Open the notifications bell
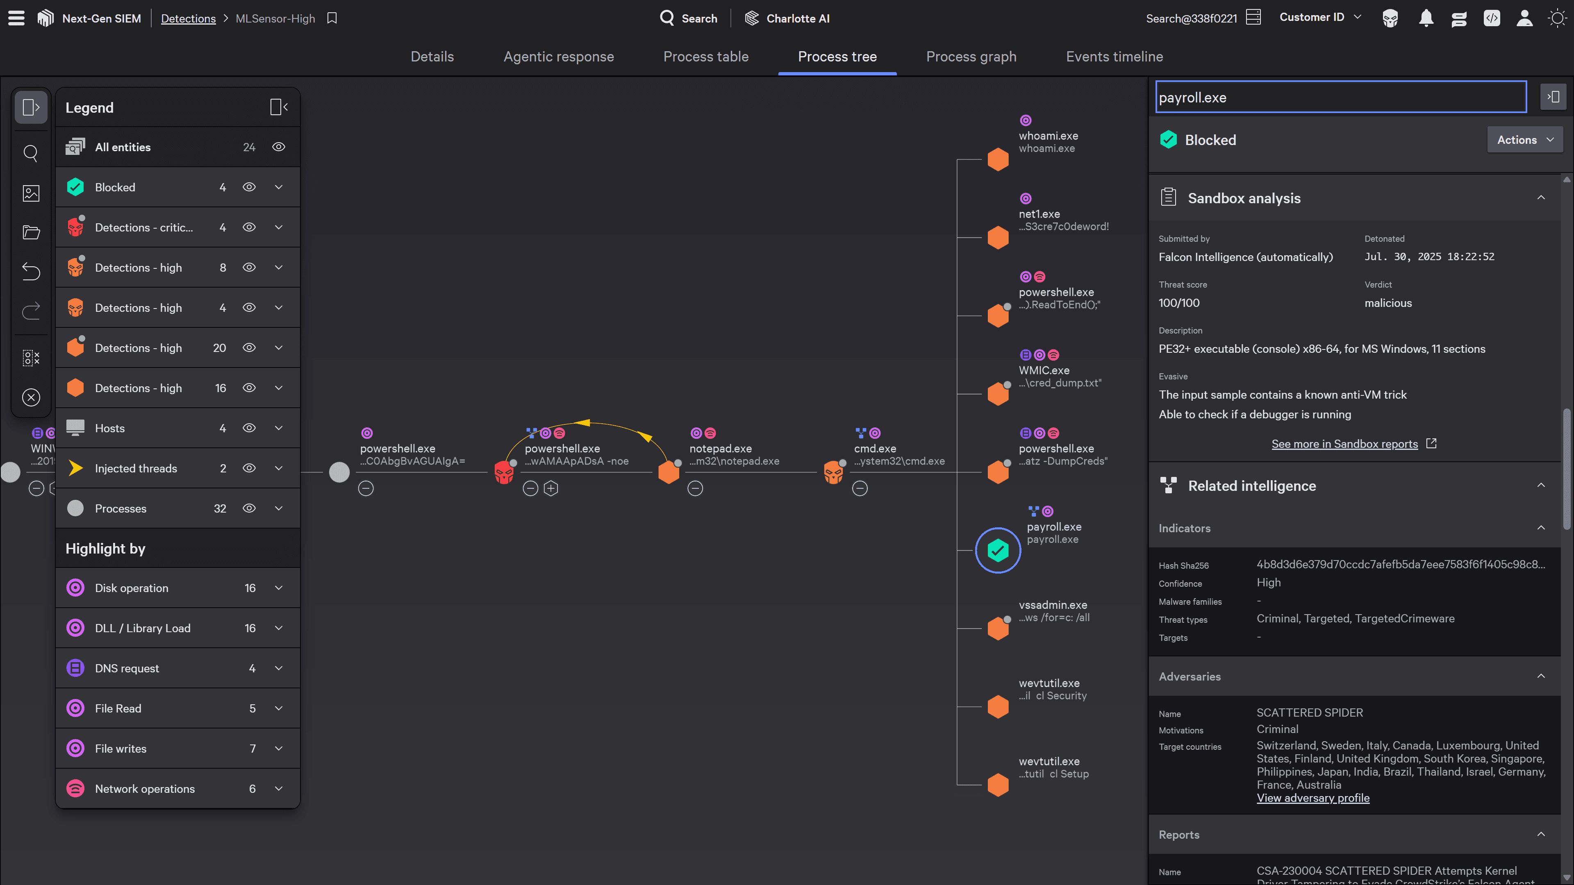This screenshot has height=885, width=1574. (1426, 18)
